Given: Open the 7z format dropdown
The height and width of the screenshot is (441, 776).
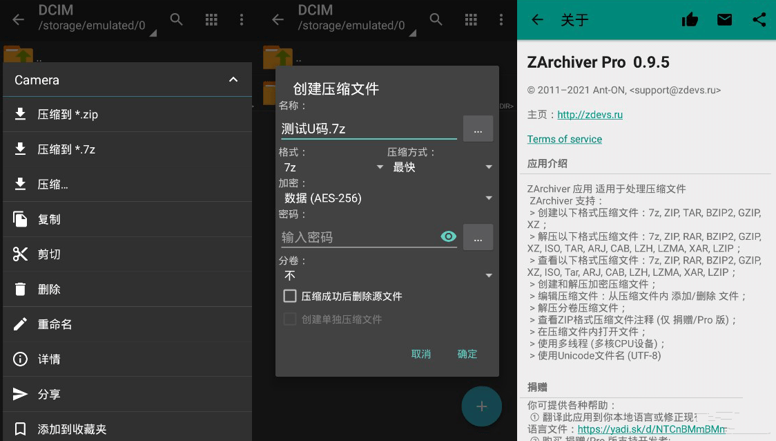Looking at the screenshot, I should [x=331, y=167].
